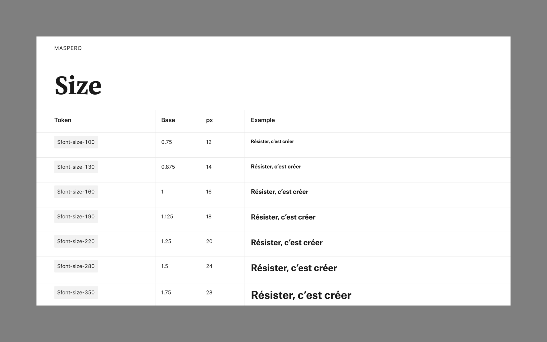
Task: Click the $font-size-350 token chip
Action: coord(76,292)
